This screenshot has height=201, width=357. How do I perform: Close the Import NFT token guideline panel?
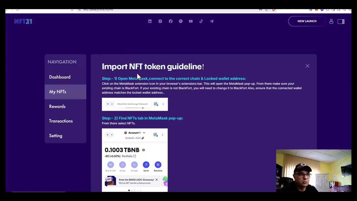pos(307,66)
